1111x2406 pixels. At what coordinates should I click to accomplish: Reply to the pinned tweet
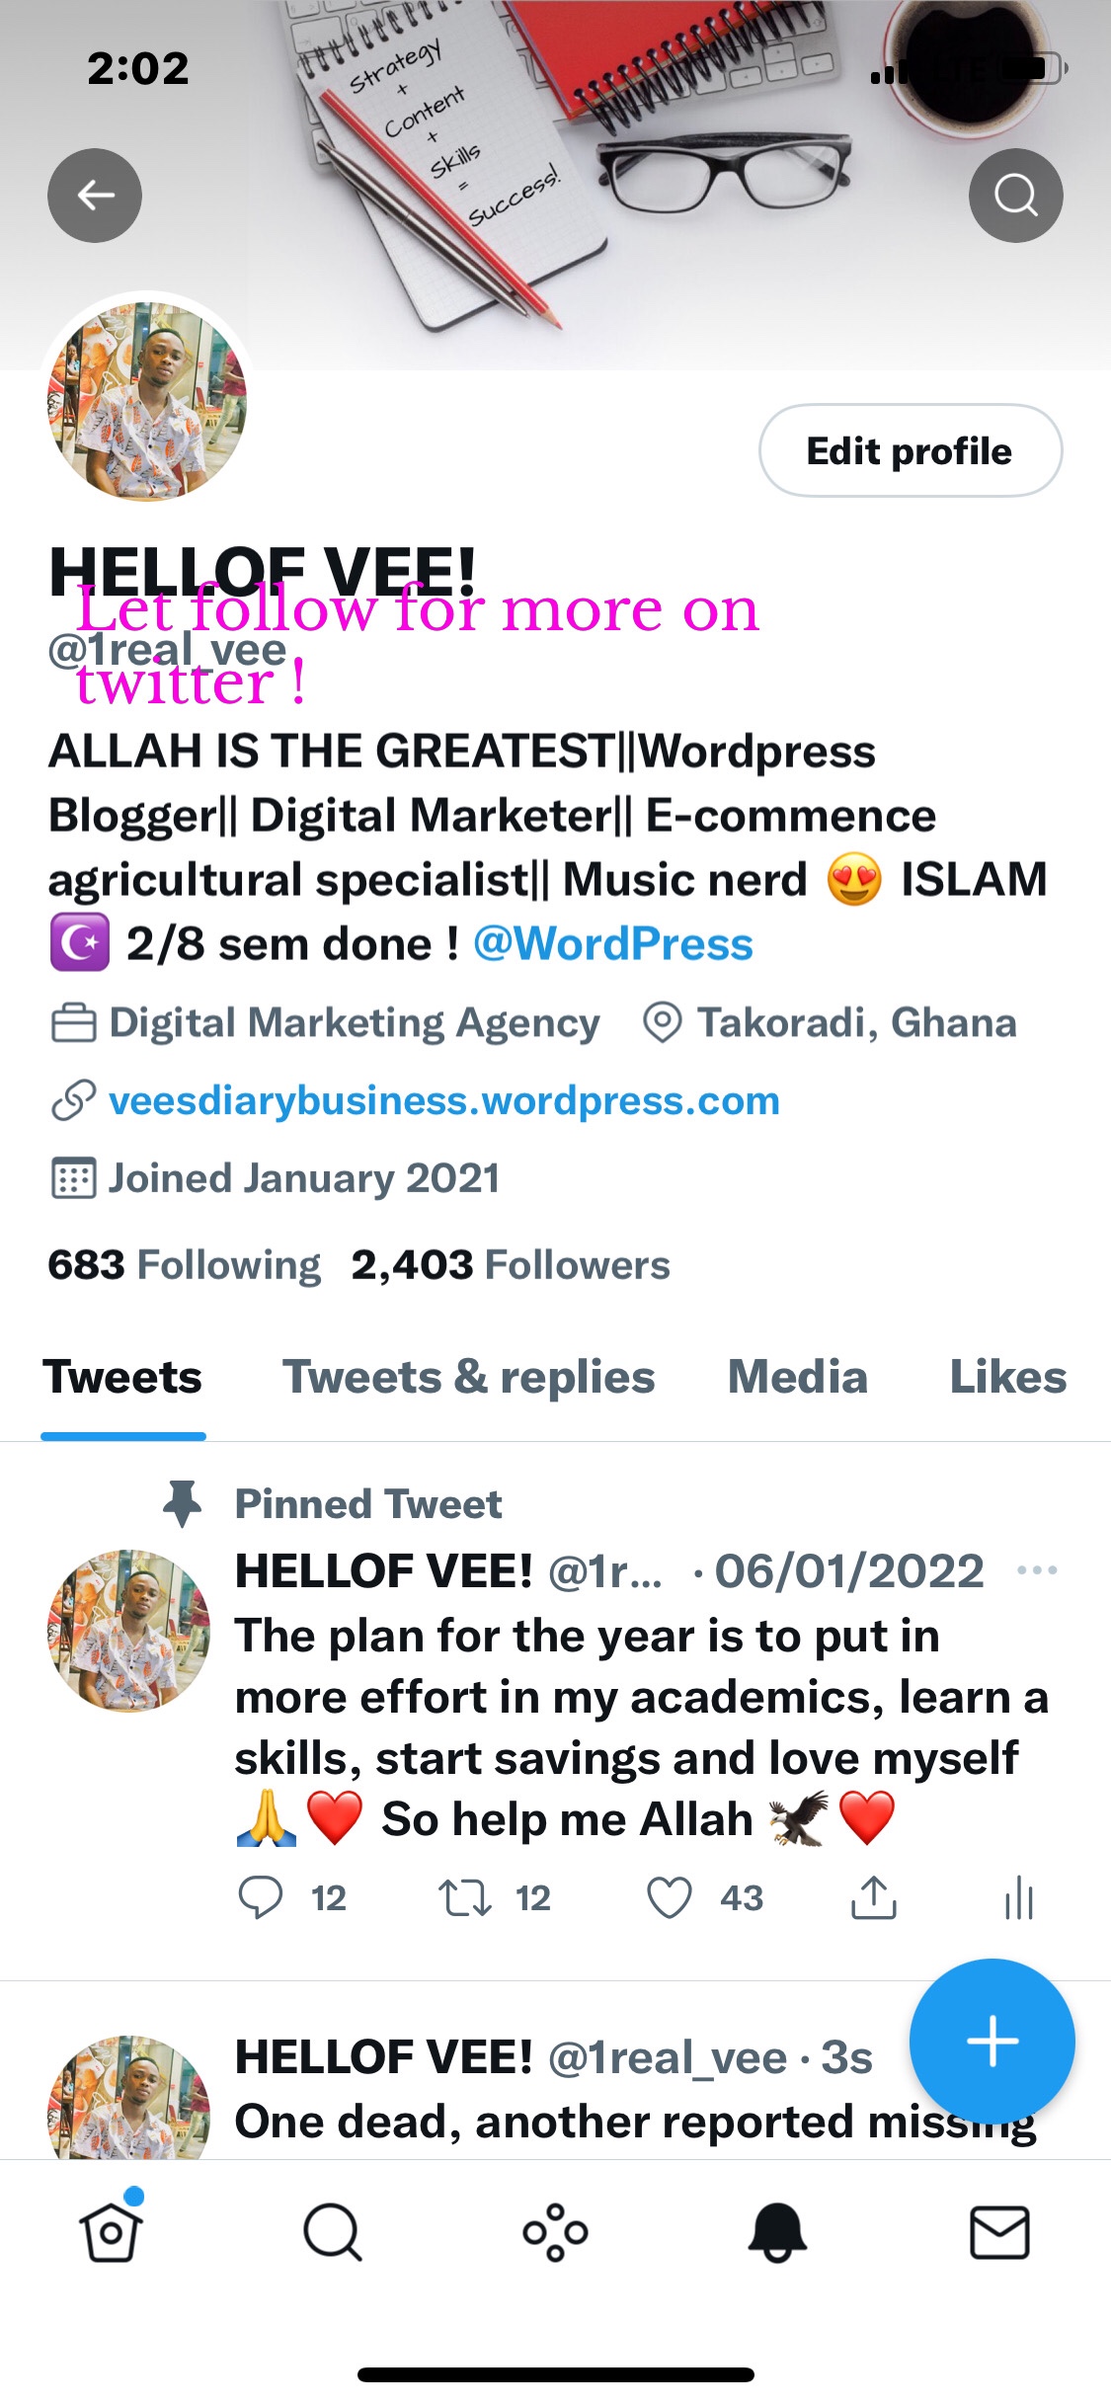[x=261, y=1897]
